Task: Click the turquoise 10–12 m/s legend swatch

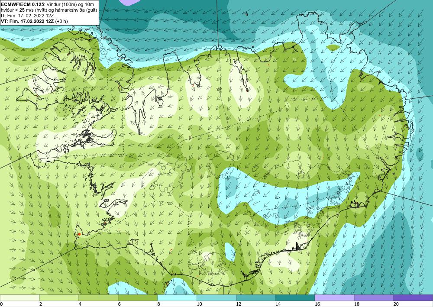Action: tap(216, 298)
